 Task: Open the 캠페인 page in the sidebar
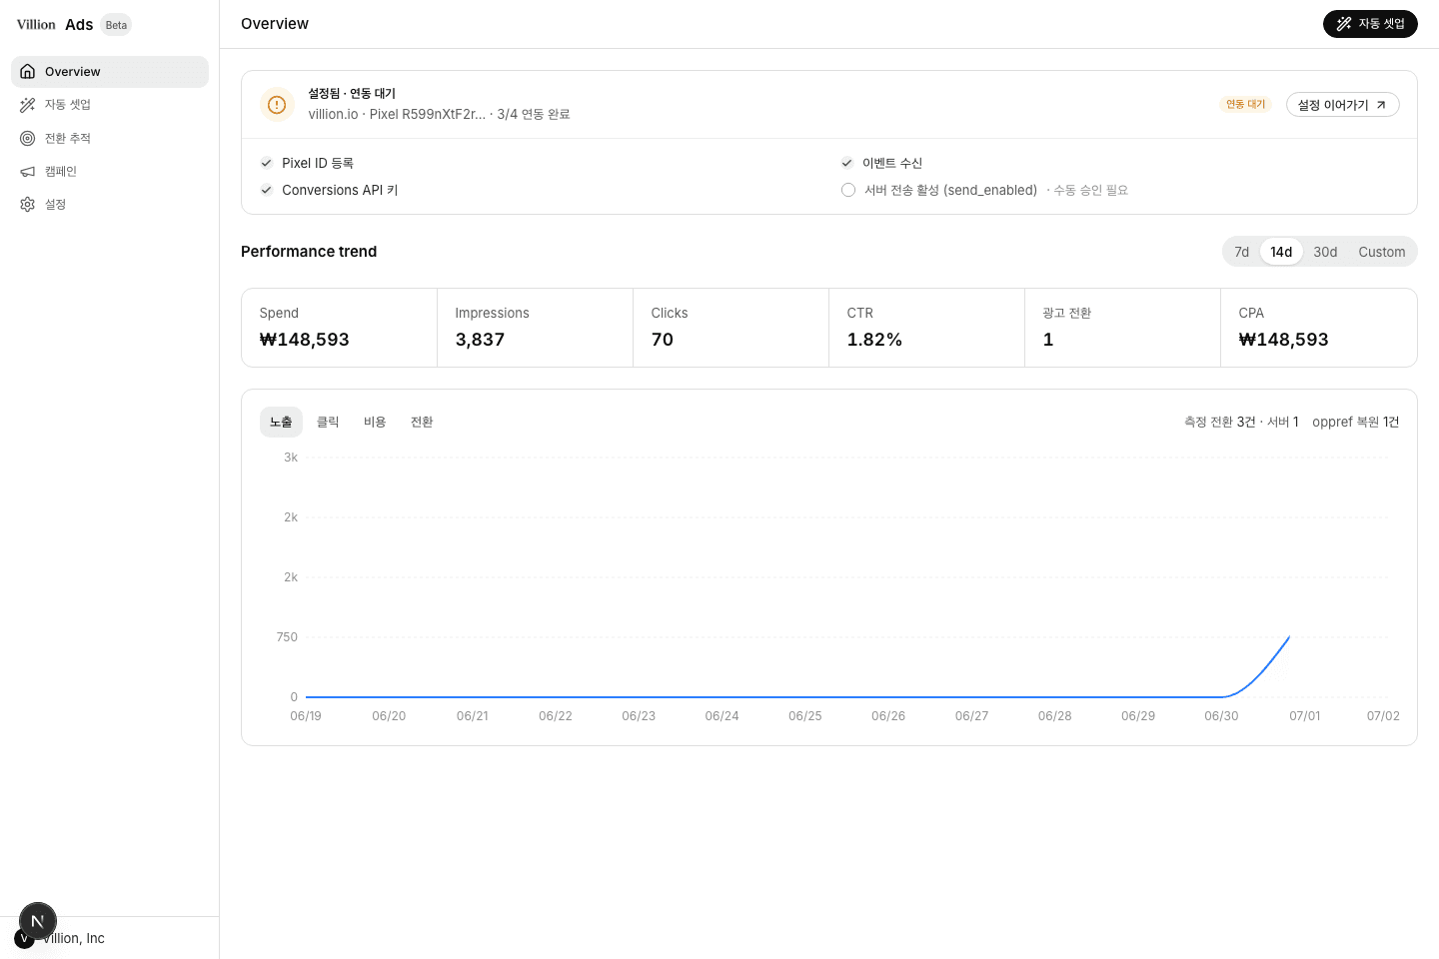[110, 172]
